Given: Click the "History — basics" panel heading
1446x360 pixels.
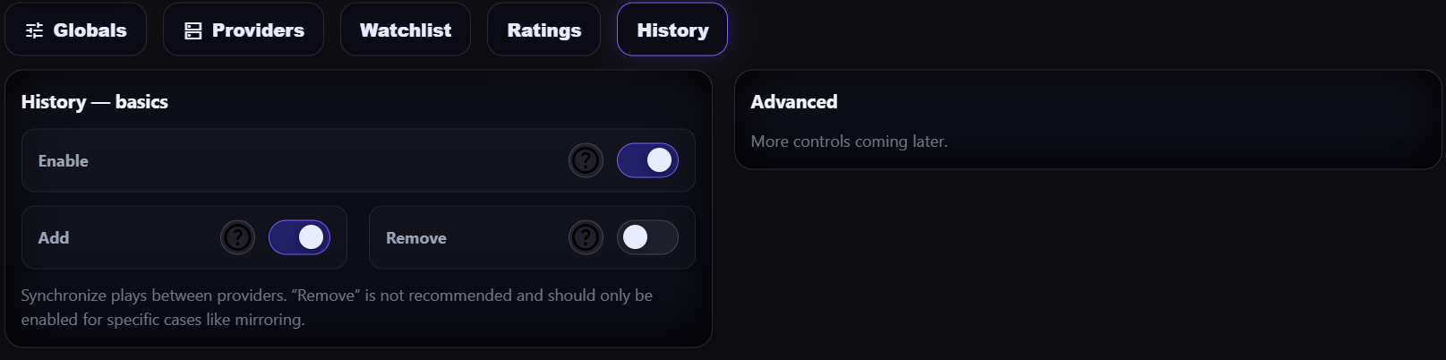Looking at the screenshot, I should point(95,102).
